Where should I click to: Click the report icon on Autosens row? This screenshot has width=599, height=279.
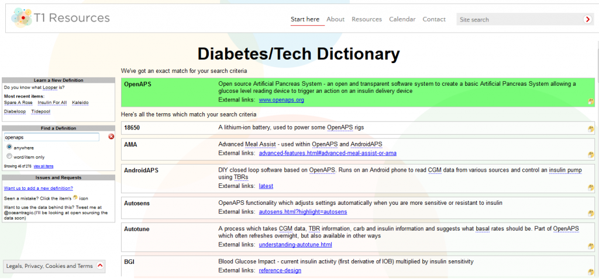click(591, 213)
